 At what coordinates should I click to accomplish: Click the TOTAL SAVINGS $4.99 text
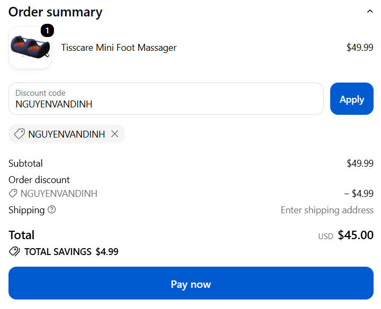tap(71, 252)
